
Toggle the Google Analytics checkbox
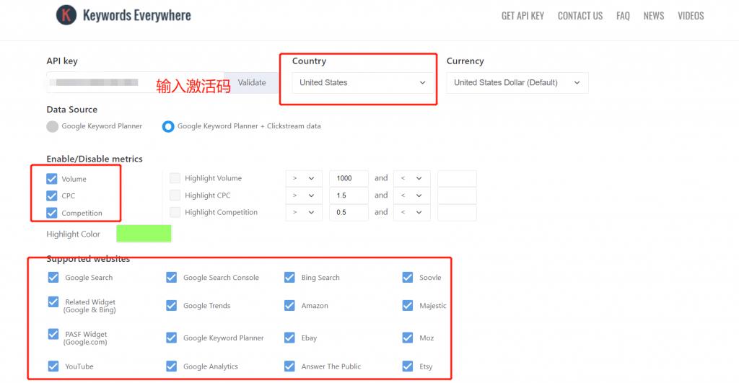pos(172,366)
